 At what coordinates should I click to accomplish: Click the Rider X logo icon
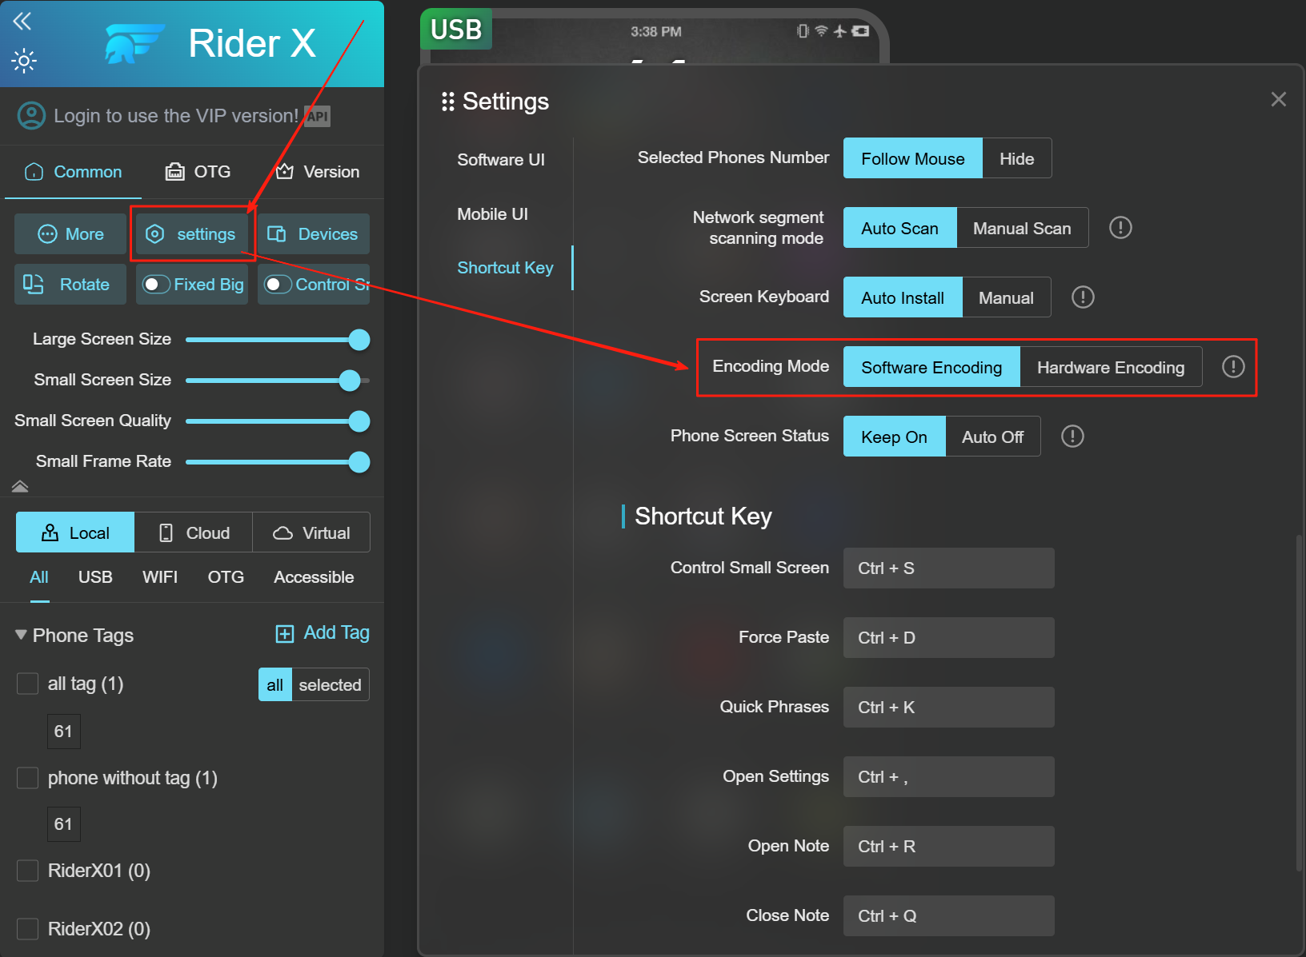pos(134,43)
